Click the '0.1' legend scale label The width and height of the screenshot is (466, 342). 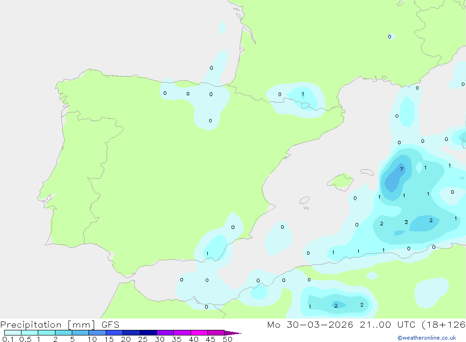(x=8, y=339)
